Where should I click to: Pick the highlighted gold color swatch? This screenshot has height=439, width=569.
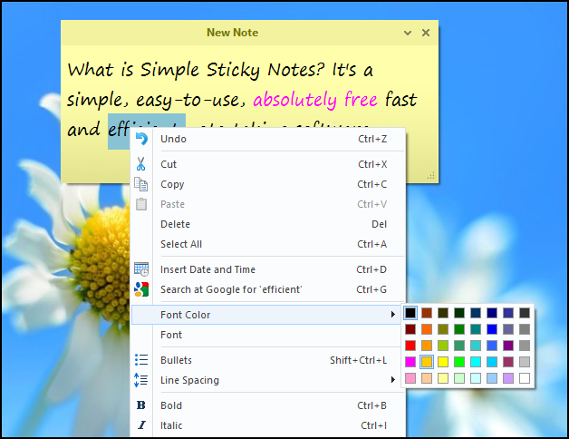[427, 362]
